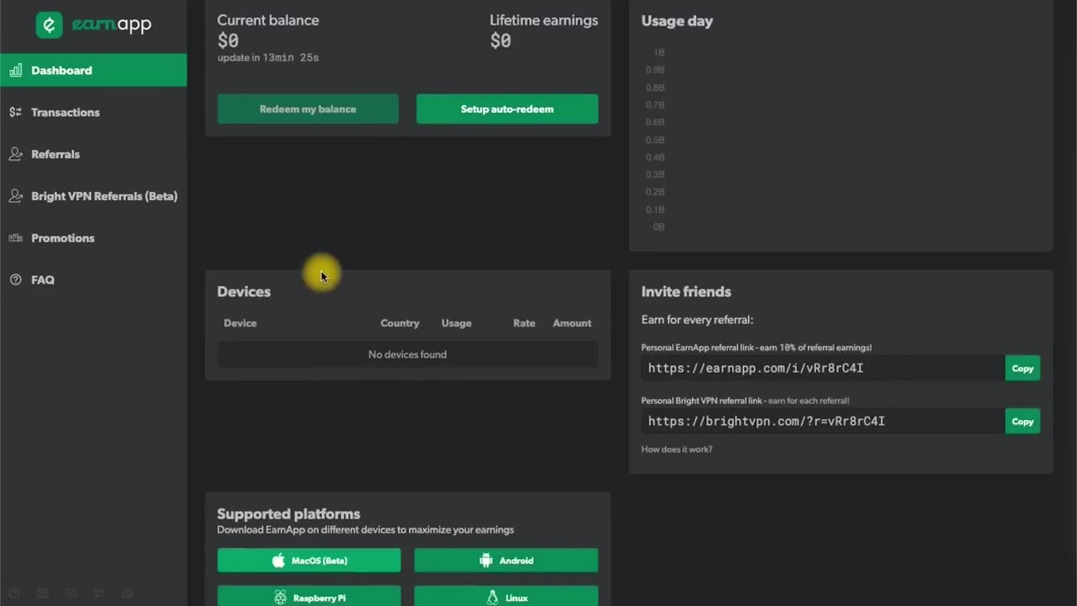The height and width of the screenshot is (606, 1077).
Task: Click the Current balance $0 value
Action: point(228,40)
